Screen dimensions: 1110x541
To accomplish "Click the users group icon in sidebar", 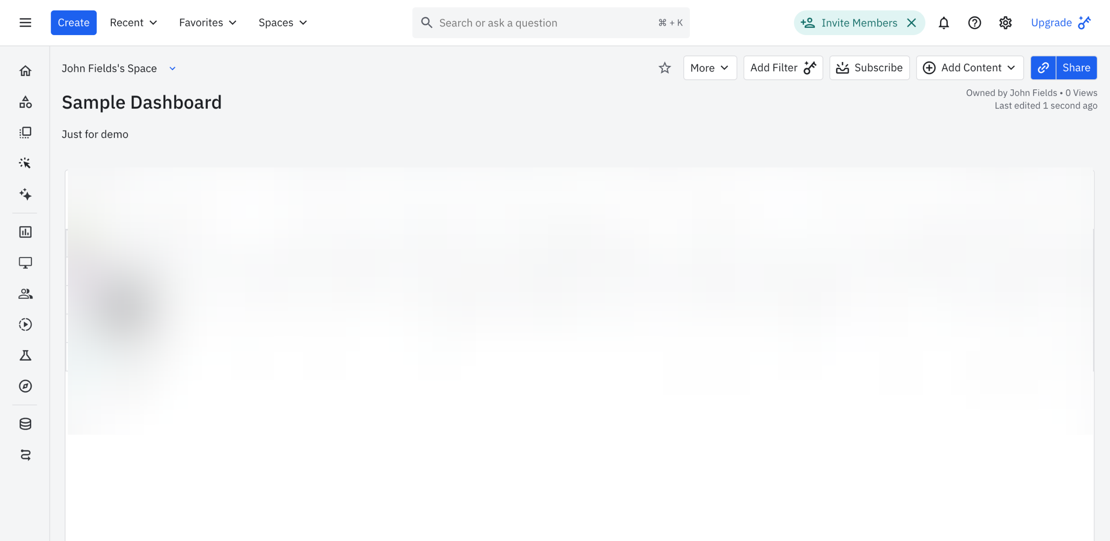I will 25,294.
